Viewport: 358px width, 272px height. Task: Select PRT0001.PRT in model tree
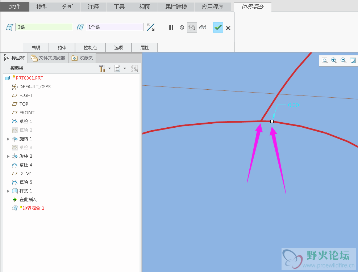pyautogui.click(x=29, y=78)
